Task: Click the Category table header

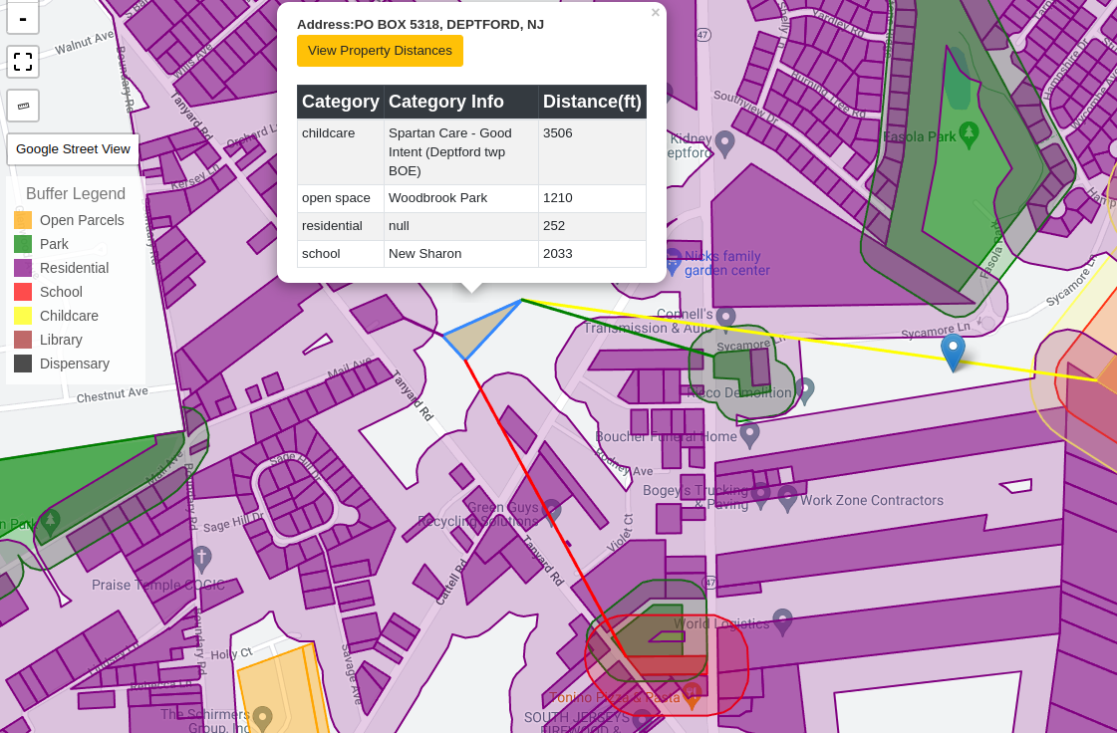Action: [x=341, y=102]
